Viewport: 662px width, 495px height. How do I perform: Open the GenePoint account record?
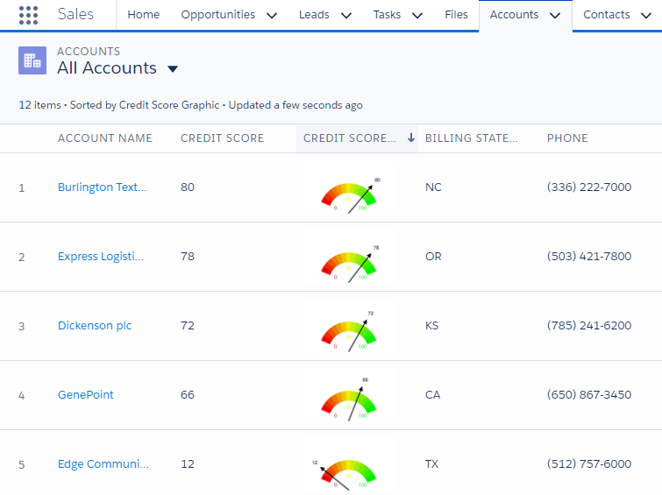tap(86, 395)
